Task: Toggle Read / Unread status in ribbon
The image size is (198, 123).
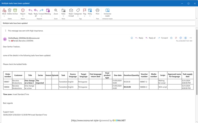Action: pyautogui.click(x=71, y=11)
